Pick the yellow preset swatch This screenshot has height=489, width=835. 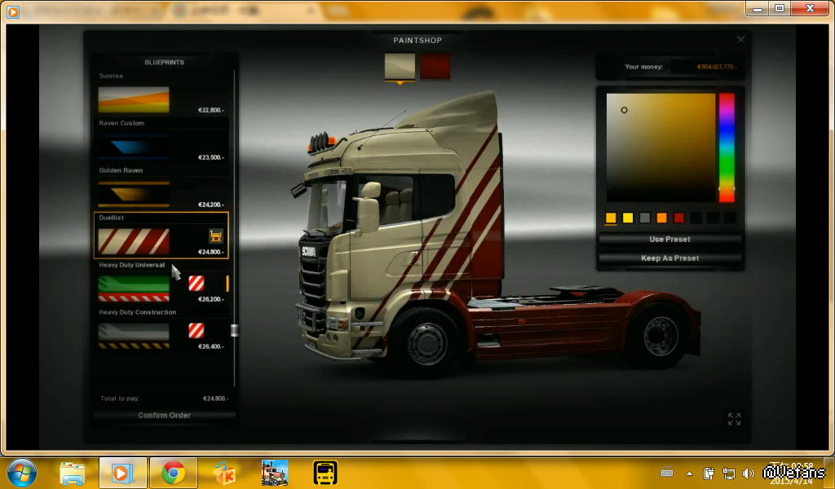628,218
